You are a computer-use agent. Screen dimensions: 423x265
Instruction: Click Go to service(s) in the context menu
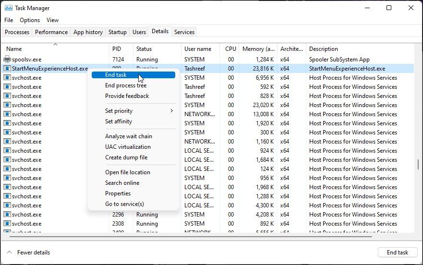pyautogui.click(x=124, y=204)
